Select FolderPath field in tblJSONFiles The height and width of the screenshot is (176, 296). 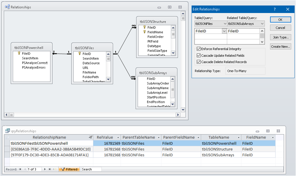(x=91, y=77)
